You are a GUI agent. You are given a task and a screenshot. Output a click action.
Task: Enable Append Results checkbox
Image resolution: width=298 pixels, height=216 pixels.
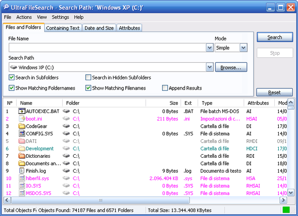[x=165, y=88]
